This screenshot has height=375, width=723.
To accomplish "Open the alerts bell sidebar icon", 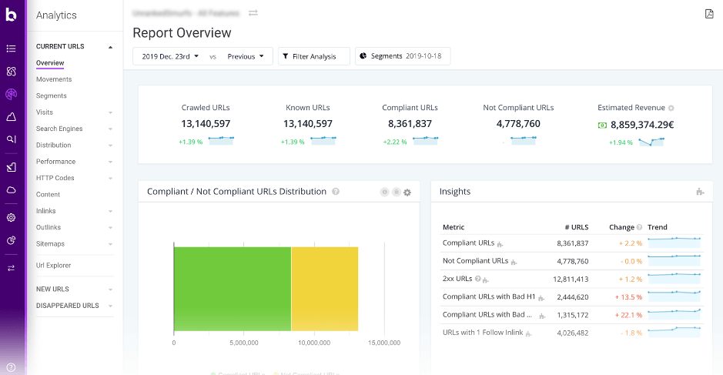I will [x=11, y=117].
